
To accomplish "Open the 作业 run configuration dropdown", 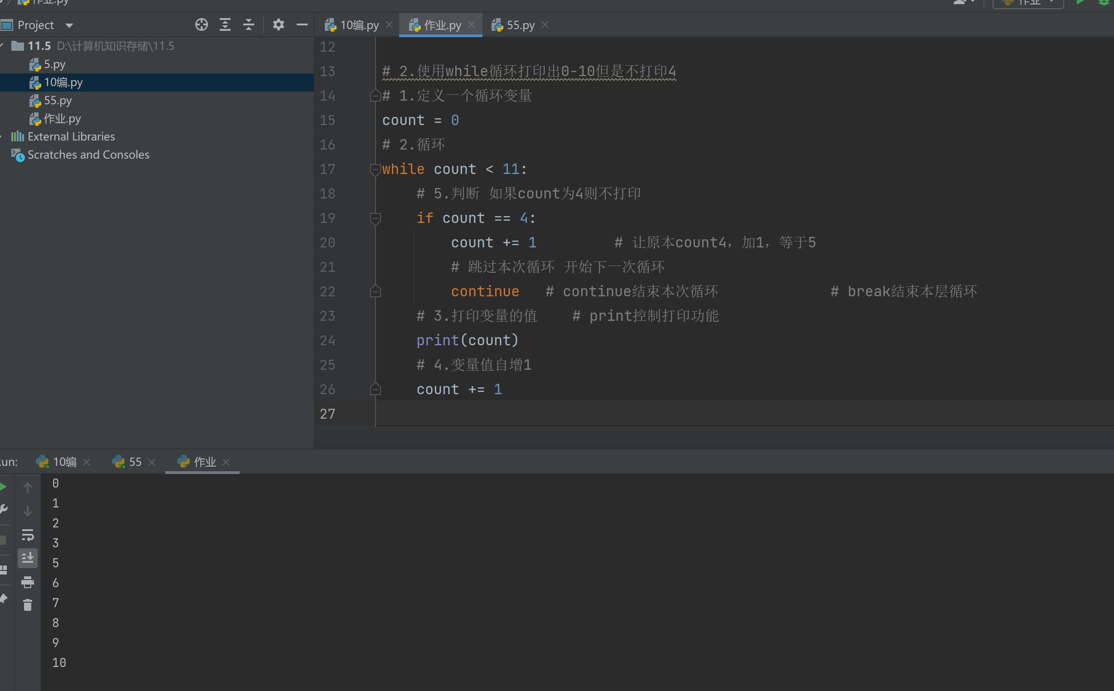I will (x=1028, y=3).
